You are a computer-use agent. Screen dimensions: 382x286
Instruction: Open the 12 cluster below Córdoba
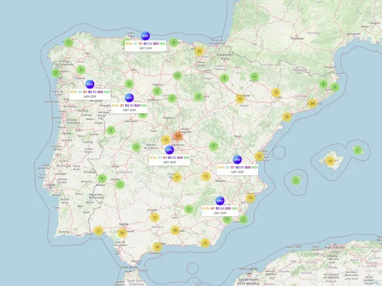(x=155, y=217)
